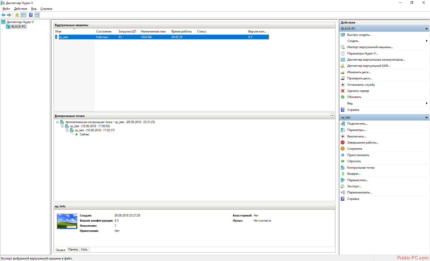Click the green Обновить refresh icon
430x261 pixels.
click(x=343, y=97)
